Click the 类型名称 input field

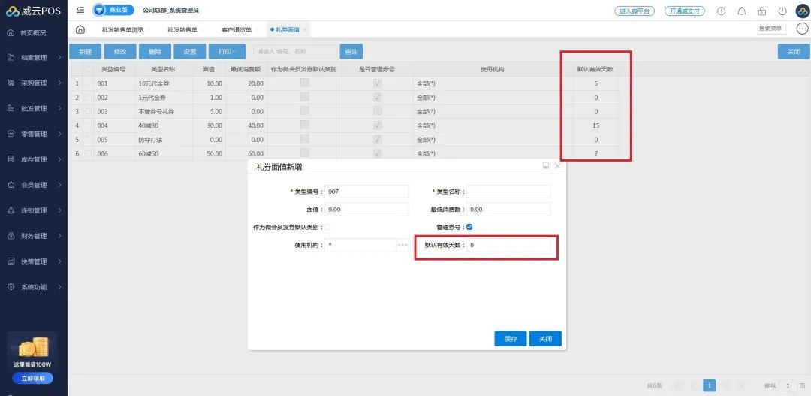point(508,192)
